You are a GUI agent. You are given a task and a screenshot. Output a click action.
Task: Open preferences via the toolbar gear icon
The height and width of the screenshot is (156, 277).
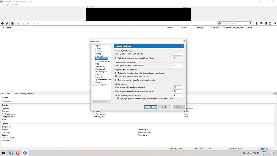click(274, 24)
